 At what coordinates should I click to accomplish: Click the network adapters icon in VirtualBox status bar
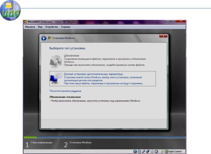(148, 151)
